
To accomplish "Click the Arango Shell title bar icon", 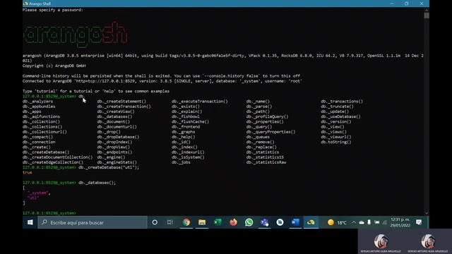I will pos(25,4).
